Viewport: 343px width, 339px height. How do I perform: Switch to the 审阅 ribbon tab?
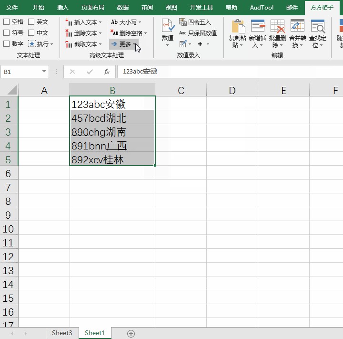pos(147,8)
